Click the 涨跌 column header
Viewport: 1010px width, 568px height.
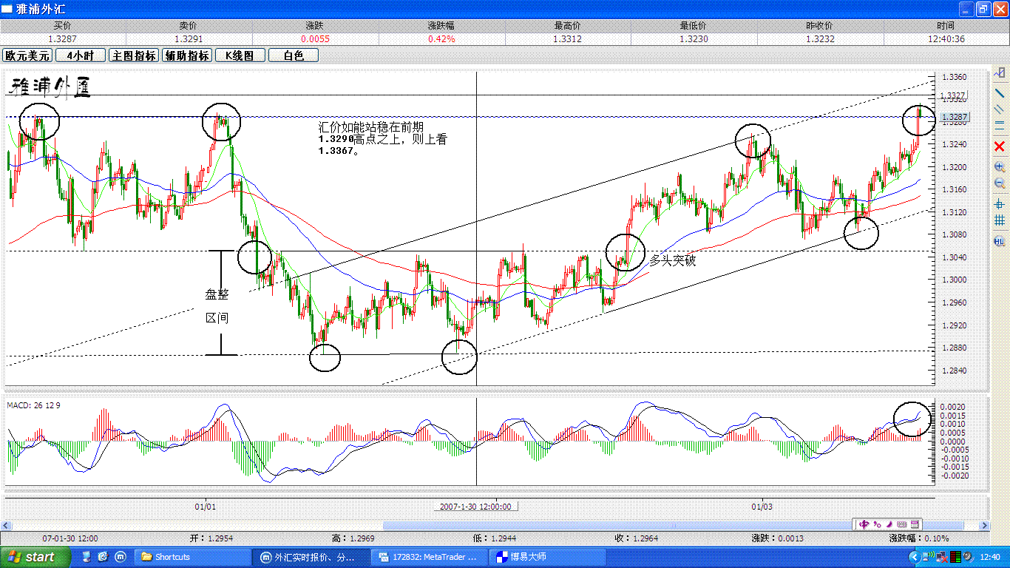[x=315, y=26]
